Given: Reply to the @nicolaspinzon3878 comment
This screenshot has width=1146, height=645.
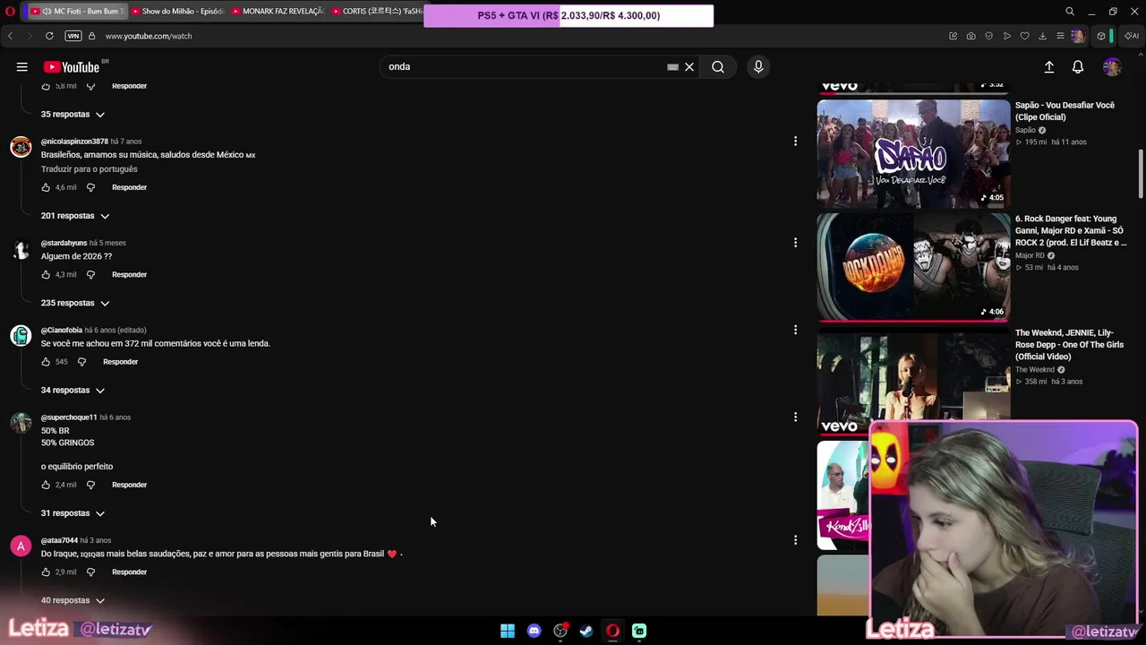Looking at the screenshot, I should pos(129,187).
